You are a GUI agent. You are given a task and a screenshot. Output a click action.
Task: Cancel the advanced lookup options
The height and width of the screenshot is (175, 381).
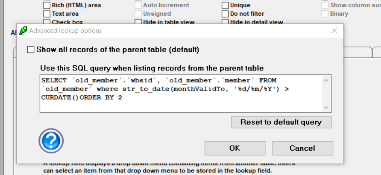pyautogui.click(x=302, y=148)
